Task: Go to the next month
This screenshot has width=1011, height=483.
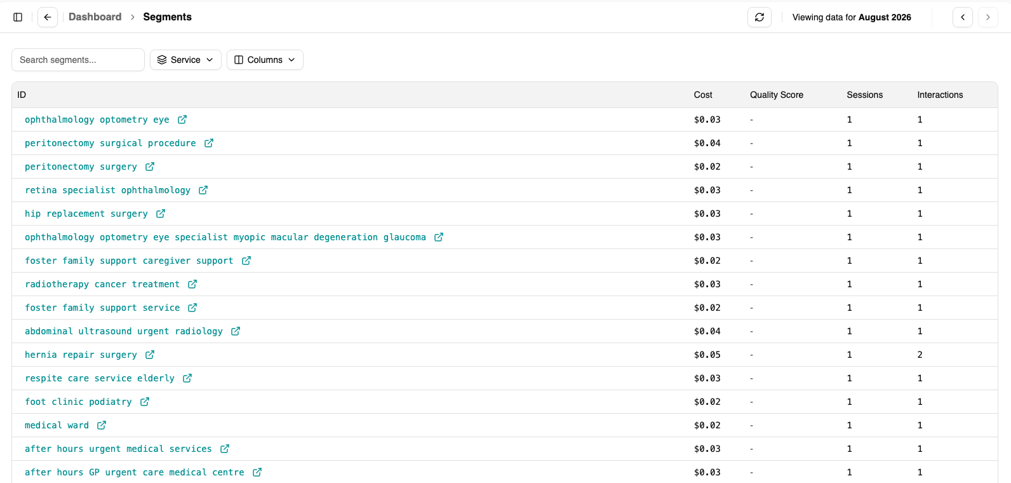Action: coord(988,17)
